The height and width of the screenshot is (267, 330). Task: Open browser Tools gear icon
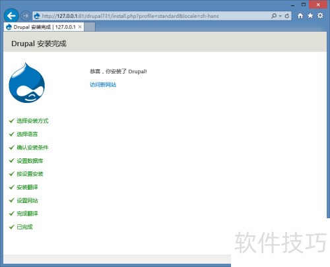coord(320,16)
